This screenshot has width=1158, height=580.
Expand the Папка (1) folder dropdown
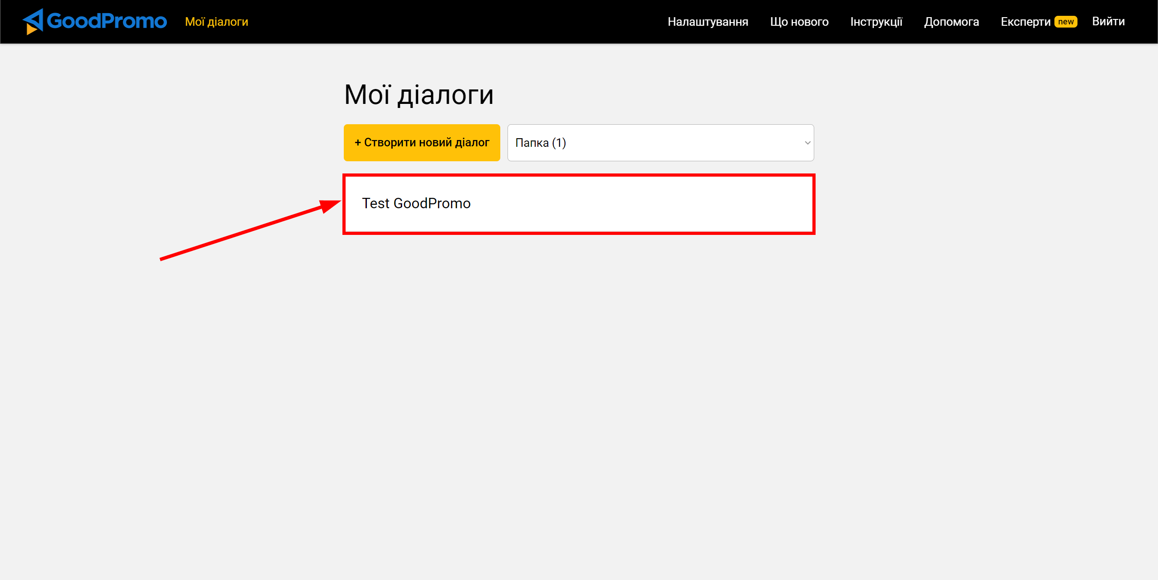click(660, 143)
